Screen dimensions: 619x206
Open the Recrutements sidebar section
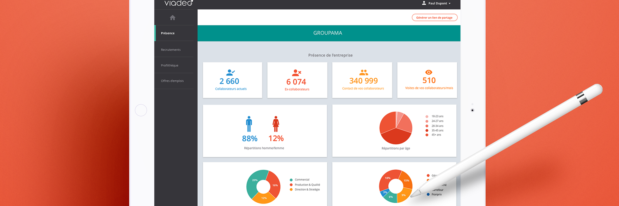(174, 49)
